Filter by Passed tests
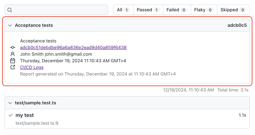 click(148, 10)
